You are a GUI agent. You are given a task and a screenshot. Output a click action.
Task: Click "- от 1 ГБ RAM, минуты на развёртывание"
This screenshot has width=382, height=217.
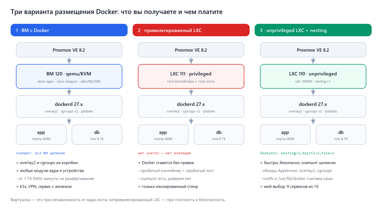[x=55, y=179]
